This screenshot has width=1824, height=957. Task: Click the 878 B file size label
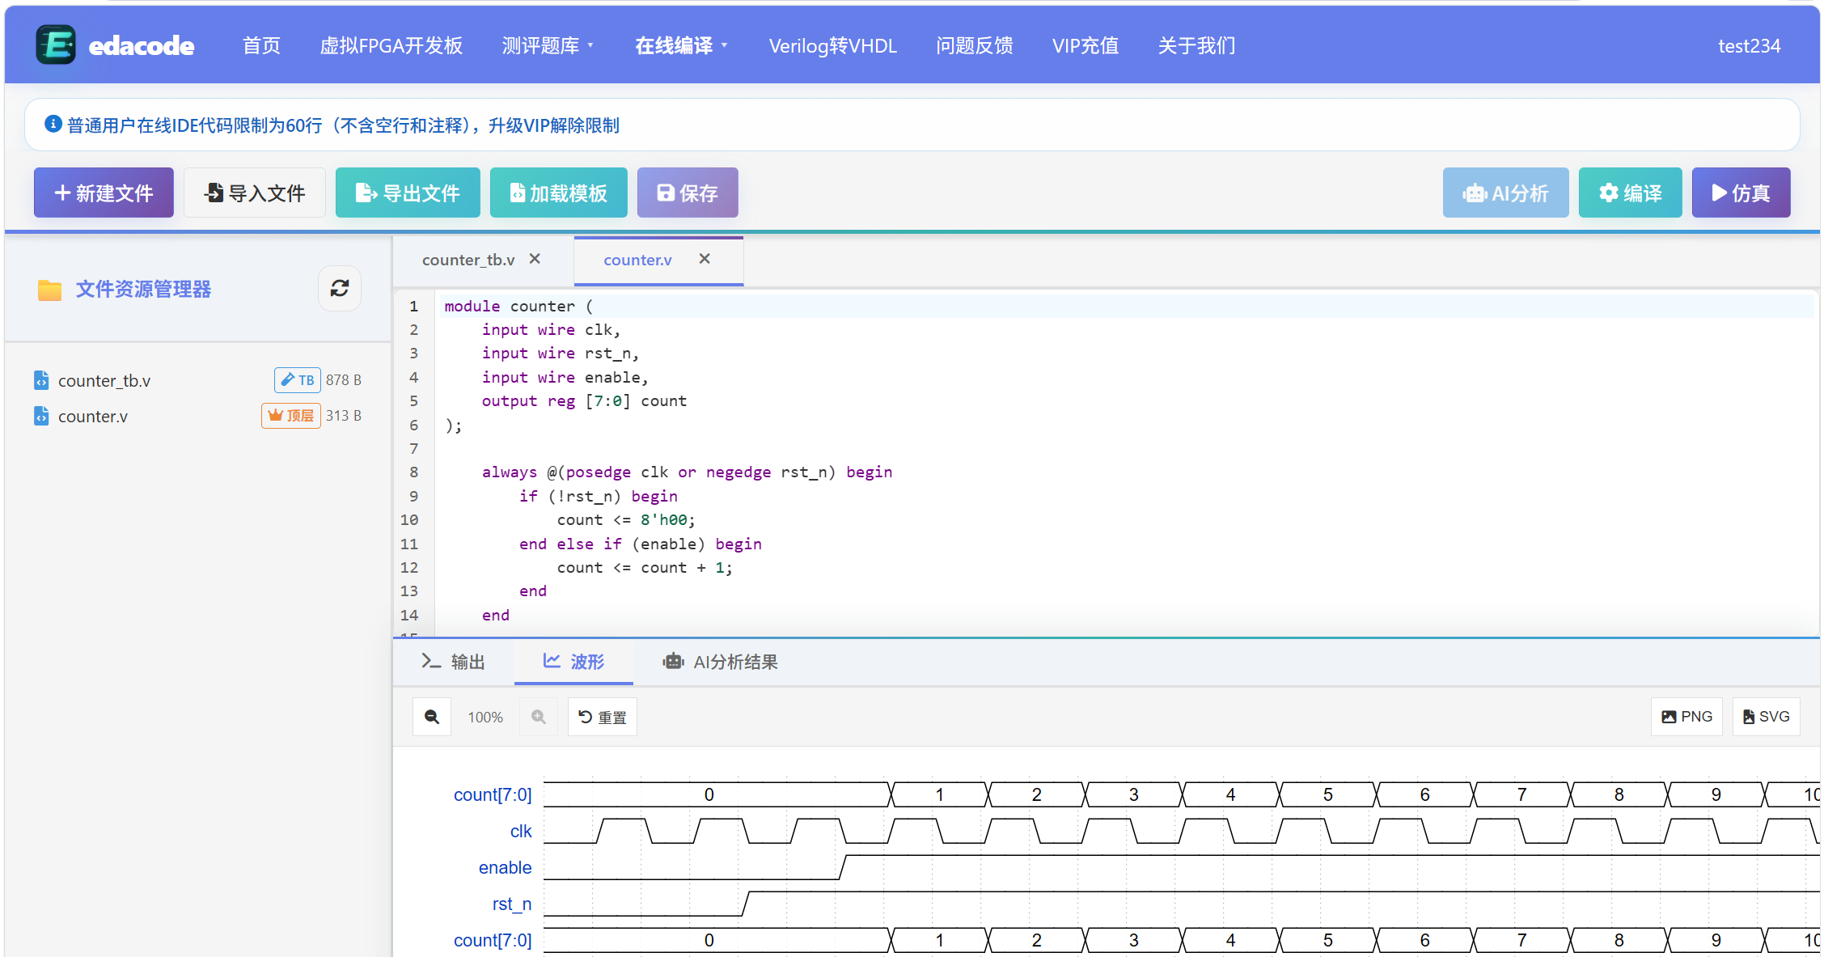click(x=343, y=379)
